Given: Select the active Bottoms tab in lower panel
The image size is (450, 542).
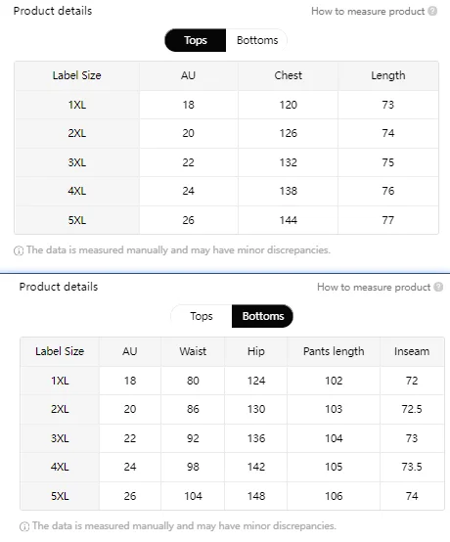Looking at the screenshot, I should 263,316.
